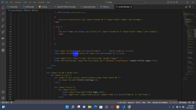
Task: Open CRLF end-of-line selector
Action: click(x=144, y=103)
